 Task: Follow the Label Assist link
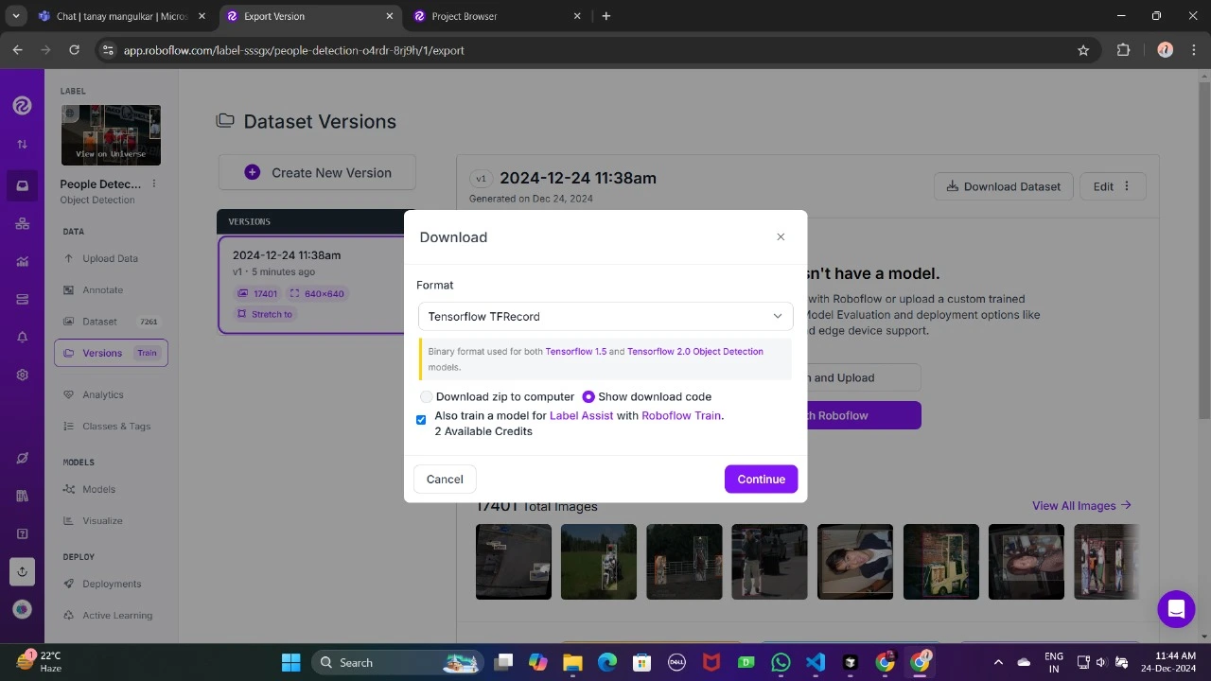pos(582,416)
